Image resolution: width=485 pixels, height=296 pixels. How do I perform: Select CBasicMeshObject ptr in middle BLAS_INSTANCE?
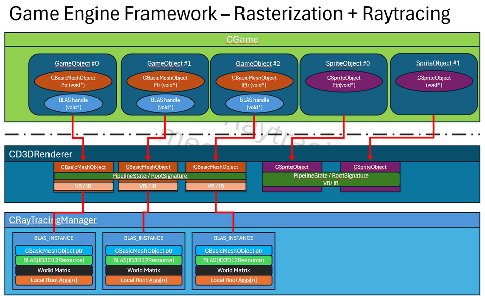pyautogui.click(x=144, y=251)
